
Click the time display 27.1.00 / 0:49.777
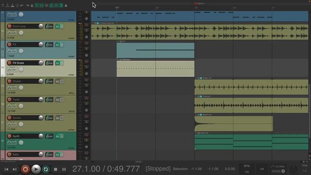tap(106, 169)
